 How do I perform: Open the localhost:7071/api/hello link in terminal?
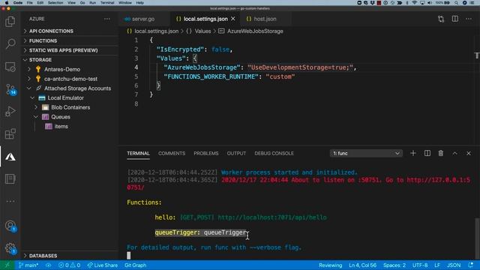[x=272, y=217]
